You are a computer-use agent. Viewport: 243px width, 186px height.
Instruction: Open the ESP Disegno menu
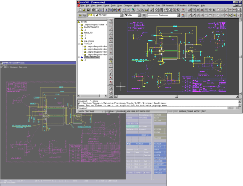pyautogui.click(x=193, y=6)
